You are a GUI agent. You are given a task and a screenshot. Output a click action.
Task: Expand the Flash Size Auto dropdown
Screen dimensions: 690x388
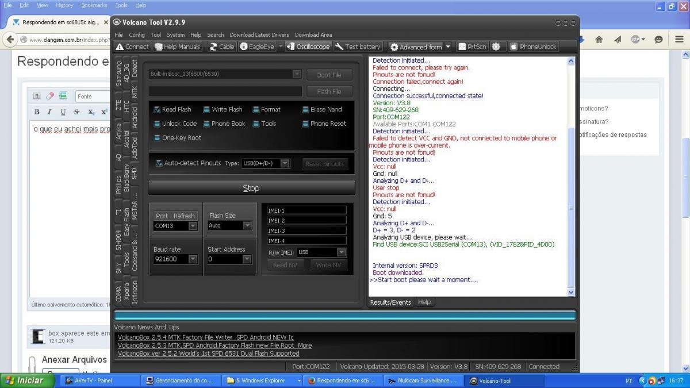coord(247,226)
